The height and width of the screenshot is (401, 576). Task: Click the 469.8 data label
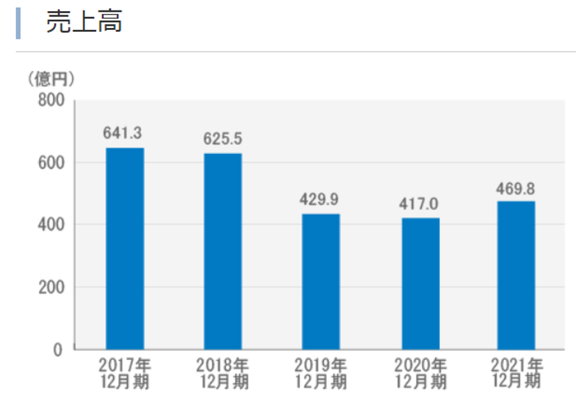pos(516,187)
